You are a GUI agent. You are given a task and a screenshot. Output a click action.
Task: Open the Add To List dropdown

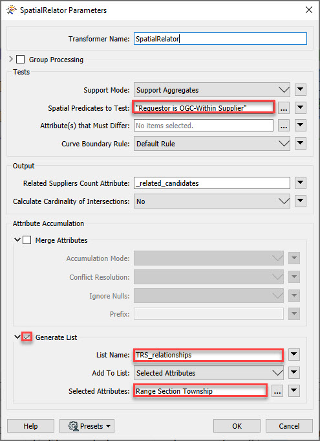pos(209,373)
